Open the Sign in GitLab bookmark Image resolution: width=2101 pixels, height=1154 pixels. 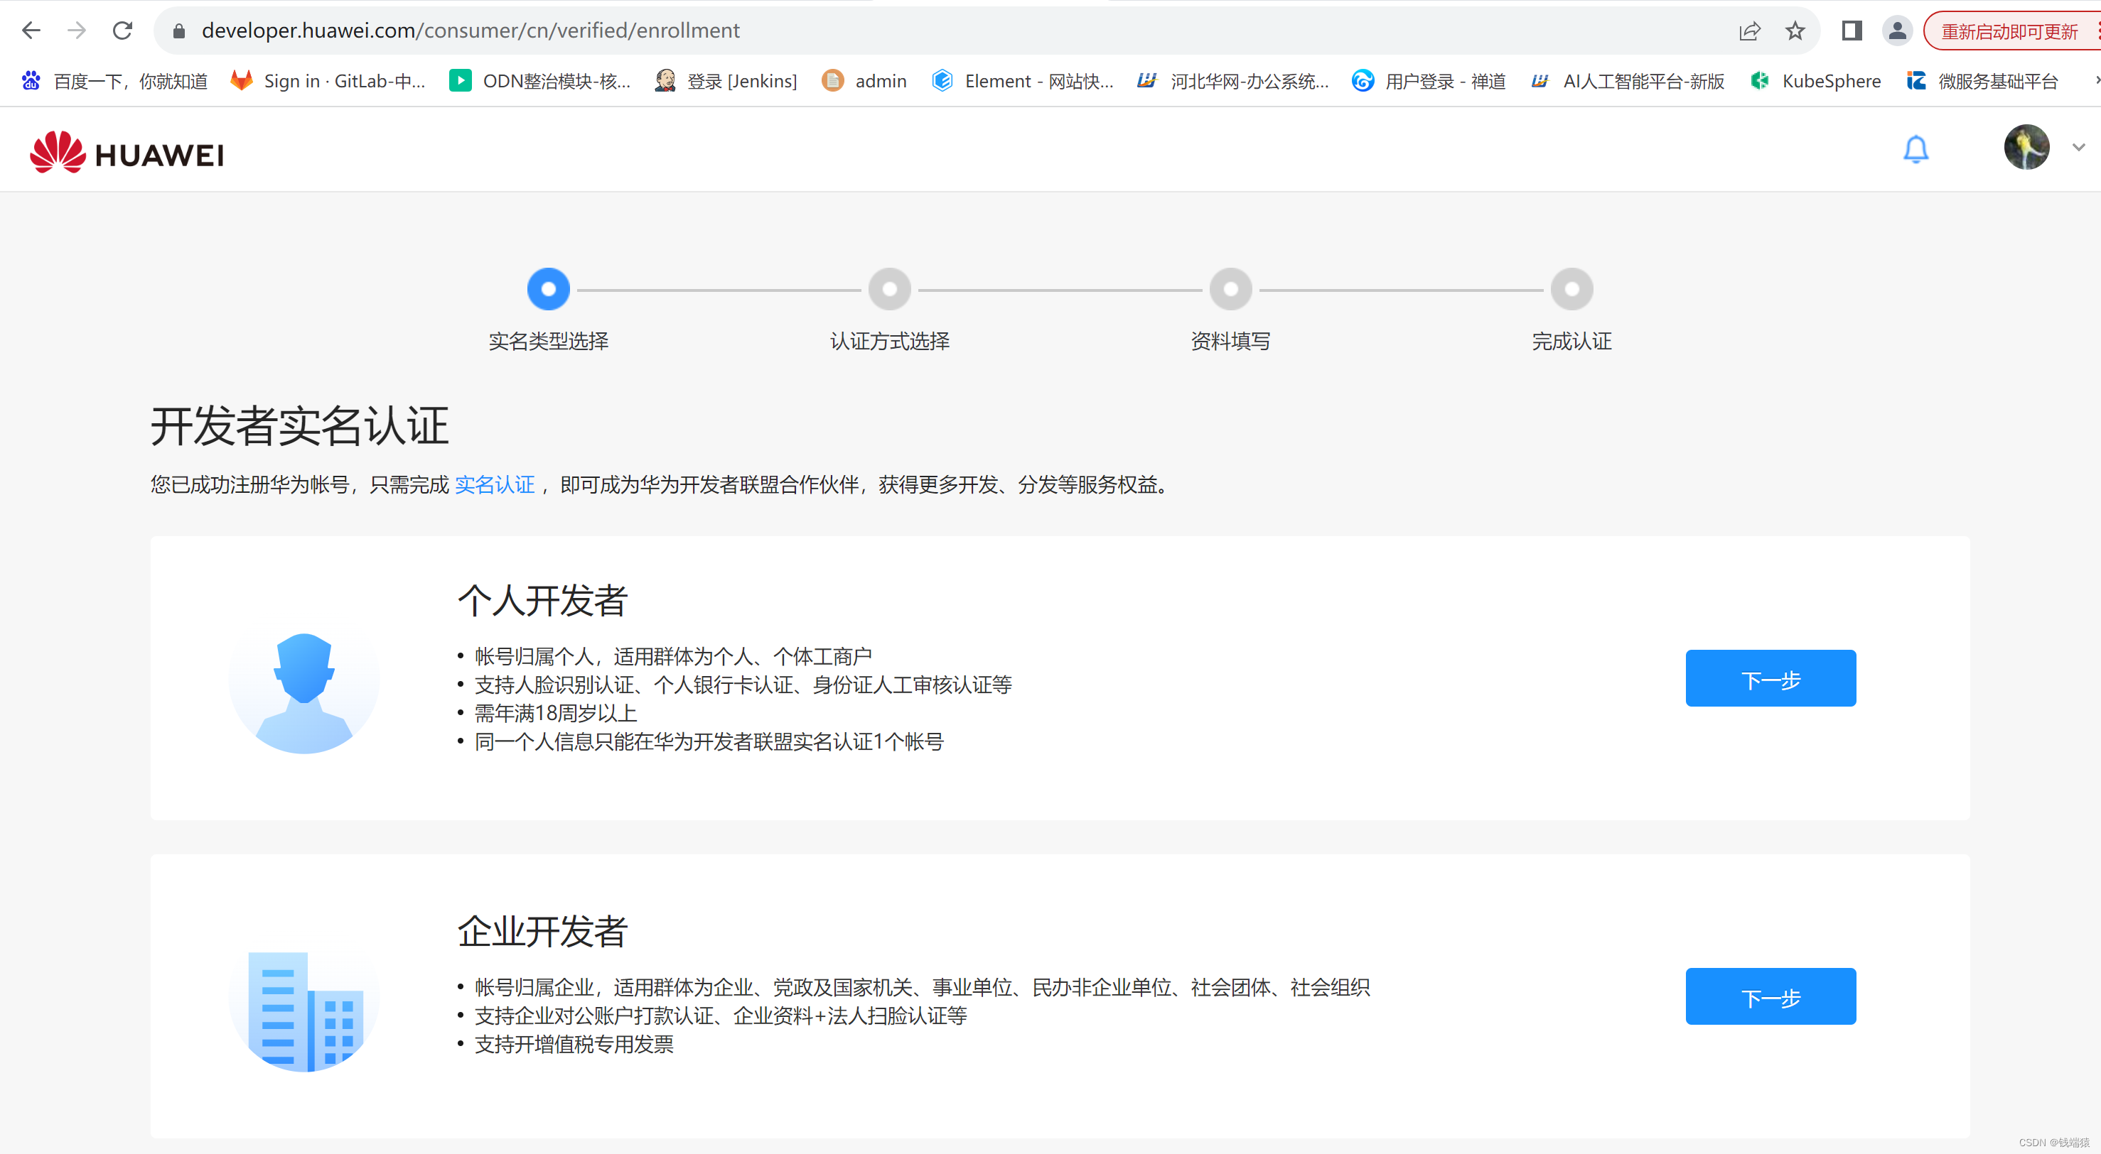(328, 81)
